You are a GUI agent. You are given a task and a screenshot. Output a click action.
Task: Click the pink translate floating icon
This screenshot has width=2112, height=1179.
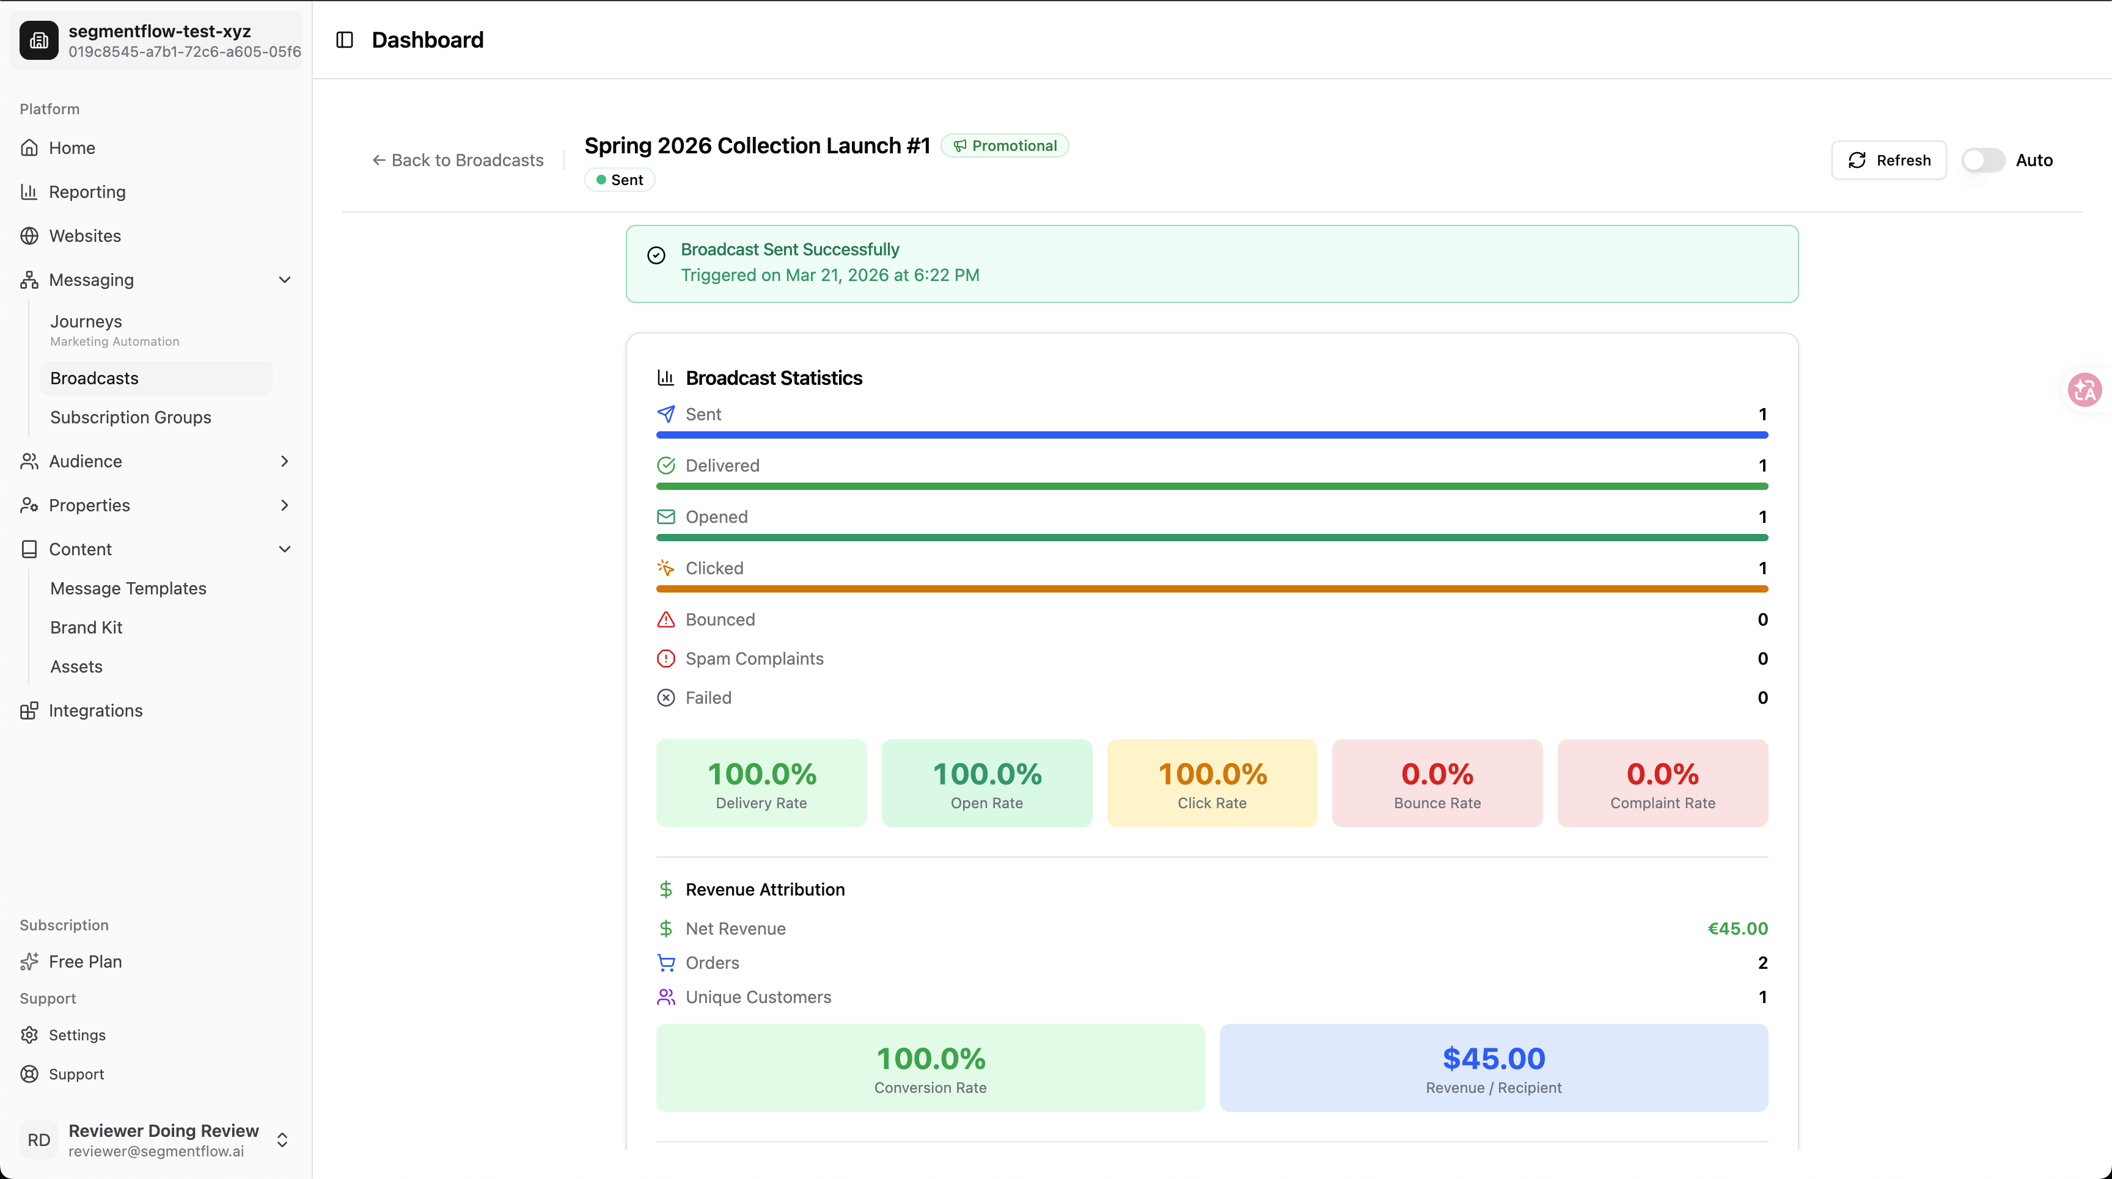2084,390
